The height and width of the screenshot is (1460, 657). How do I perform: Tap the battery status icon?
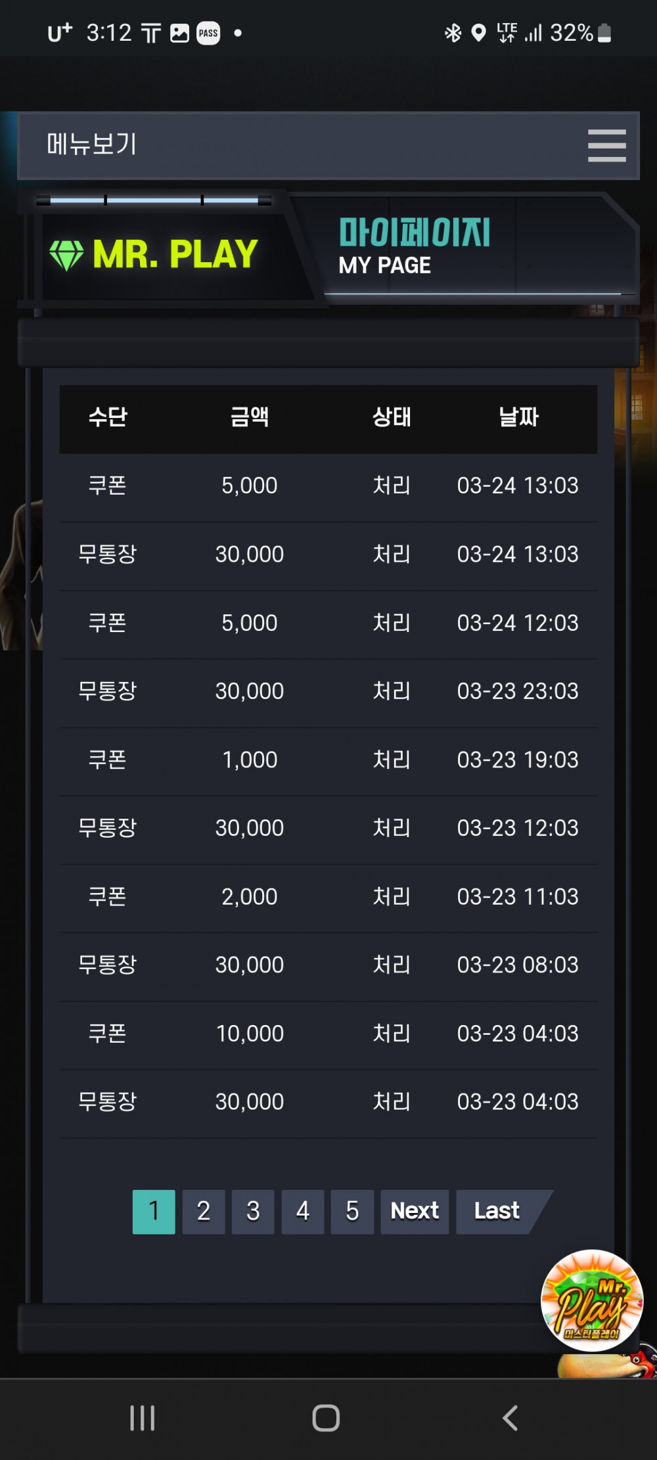pos(605,33)
